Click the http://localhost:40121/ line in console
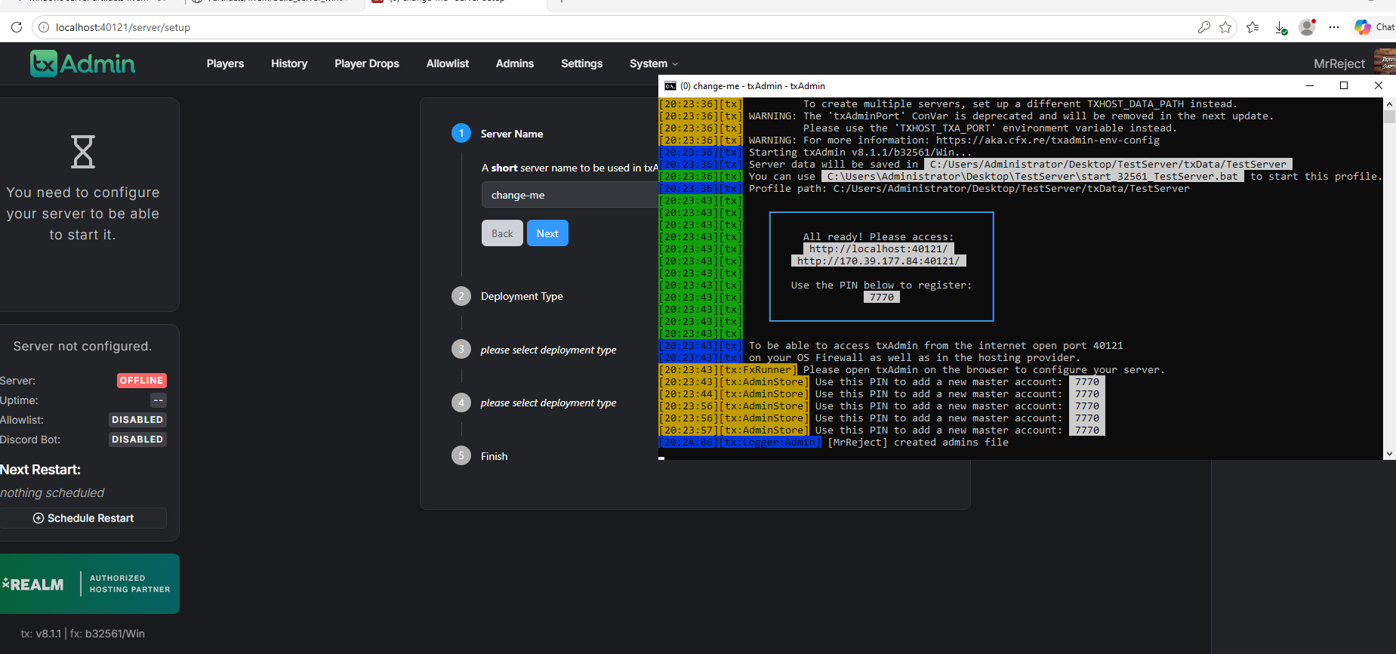 (x=878, y=249)
